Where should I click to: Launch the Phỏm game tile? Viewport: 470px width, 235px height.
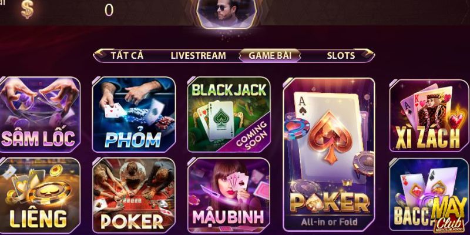134,115
